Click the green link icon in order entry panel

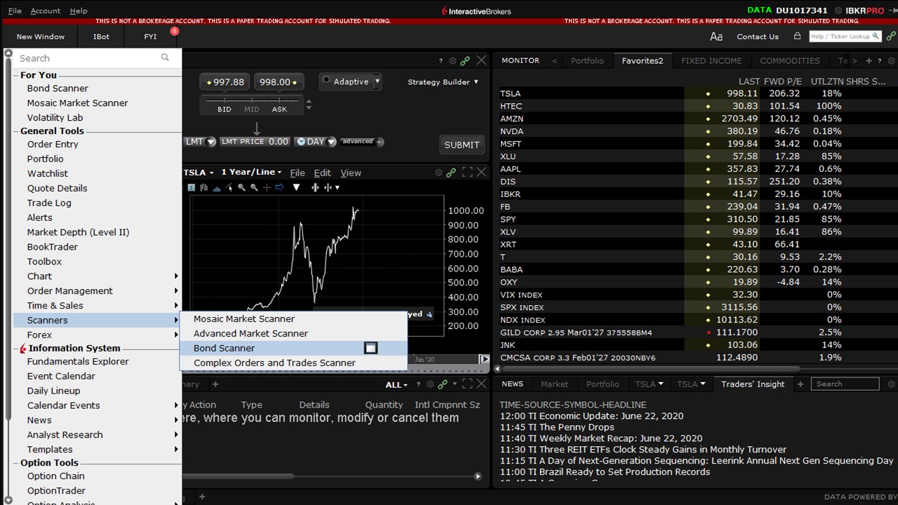click(465, 61)
